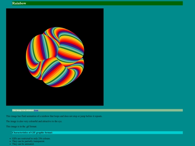Click bullet 'They can be animated.'

[23, 144]
